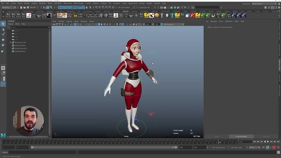Screen dimensions: 281x158
Task: Toggle Auto Keyframe red button
Action: coord(274,147)
